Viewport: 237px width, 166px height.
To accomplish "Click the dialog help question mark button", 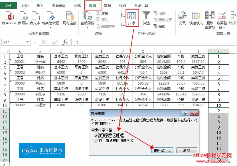I will (x=185, y=113).
